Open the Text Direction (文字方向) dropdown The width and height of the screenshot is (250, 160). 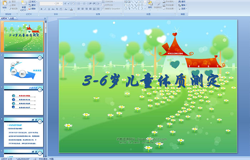tap(108, 1)
